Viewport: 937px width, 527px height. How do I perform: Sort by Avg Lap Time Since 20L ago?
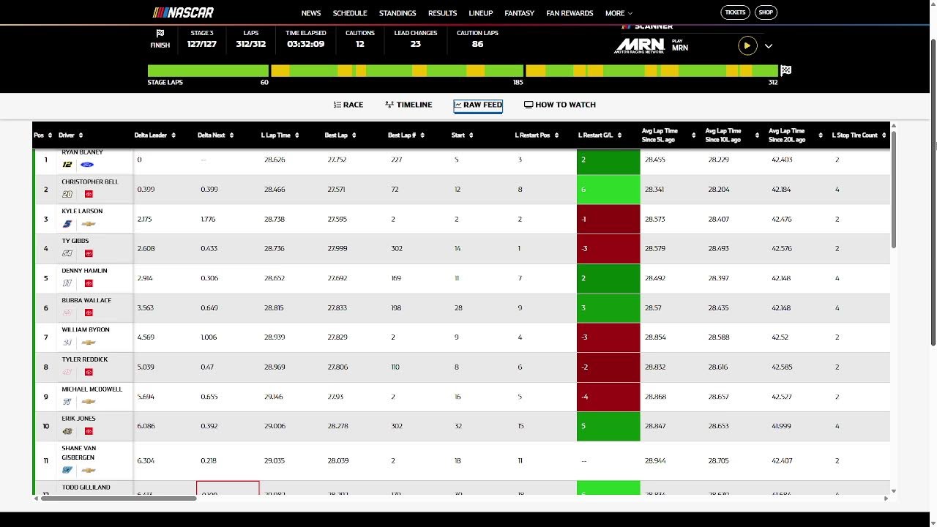[x=794, y=135]
